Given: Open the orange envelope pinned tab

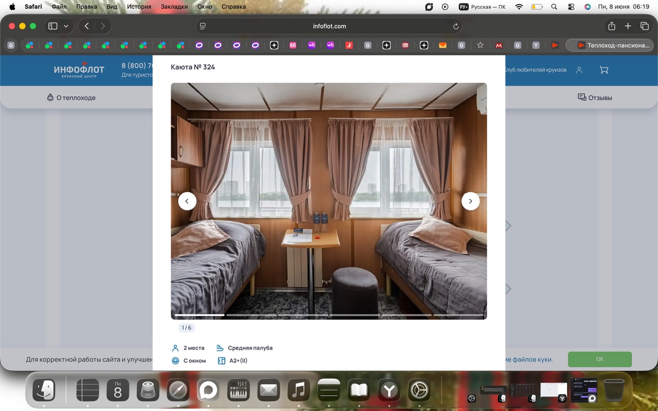Looking at the screenshot, I should point(443,45).
